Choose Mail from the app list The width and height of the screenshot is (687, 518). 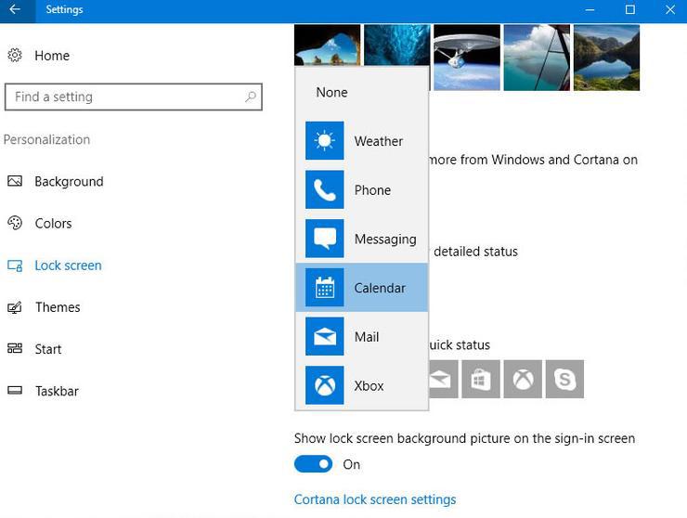click(362, 337)
